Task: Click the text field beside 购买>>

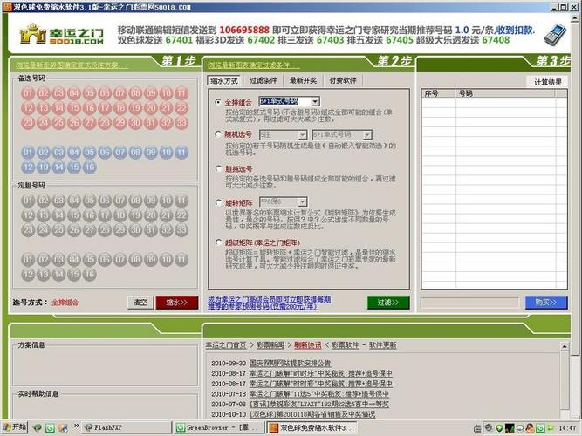Action: pos(469,303)
